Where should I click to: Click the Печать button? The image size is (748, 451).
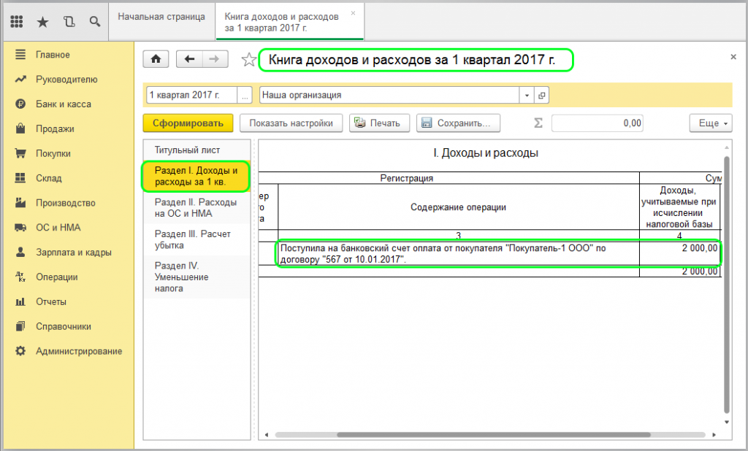(x=378, y=123)
